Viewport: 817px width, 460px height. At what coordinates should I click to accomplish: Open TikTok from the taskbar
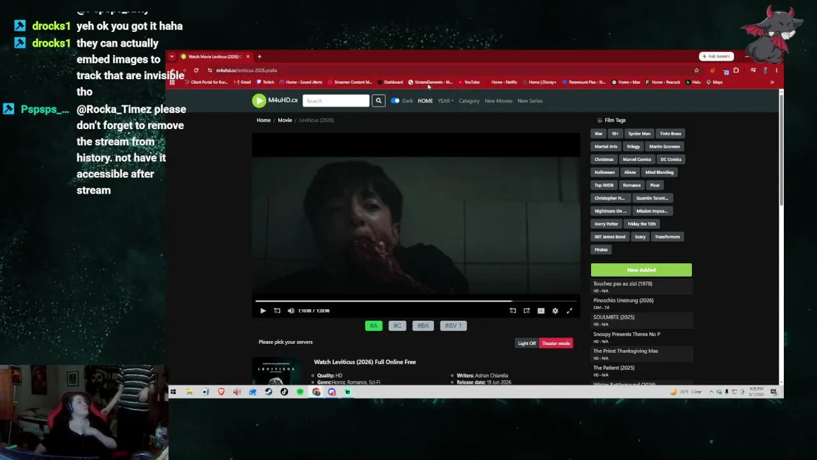[284, 392]
